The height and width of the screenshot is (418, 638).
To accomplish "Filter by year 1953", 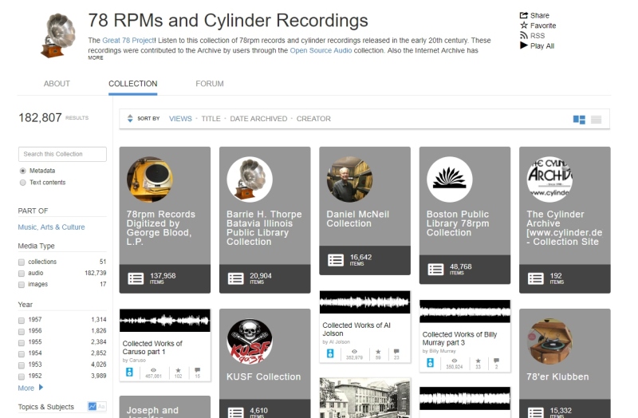I will point(22,365).
